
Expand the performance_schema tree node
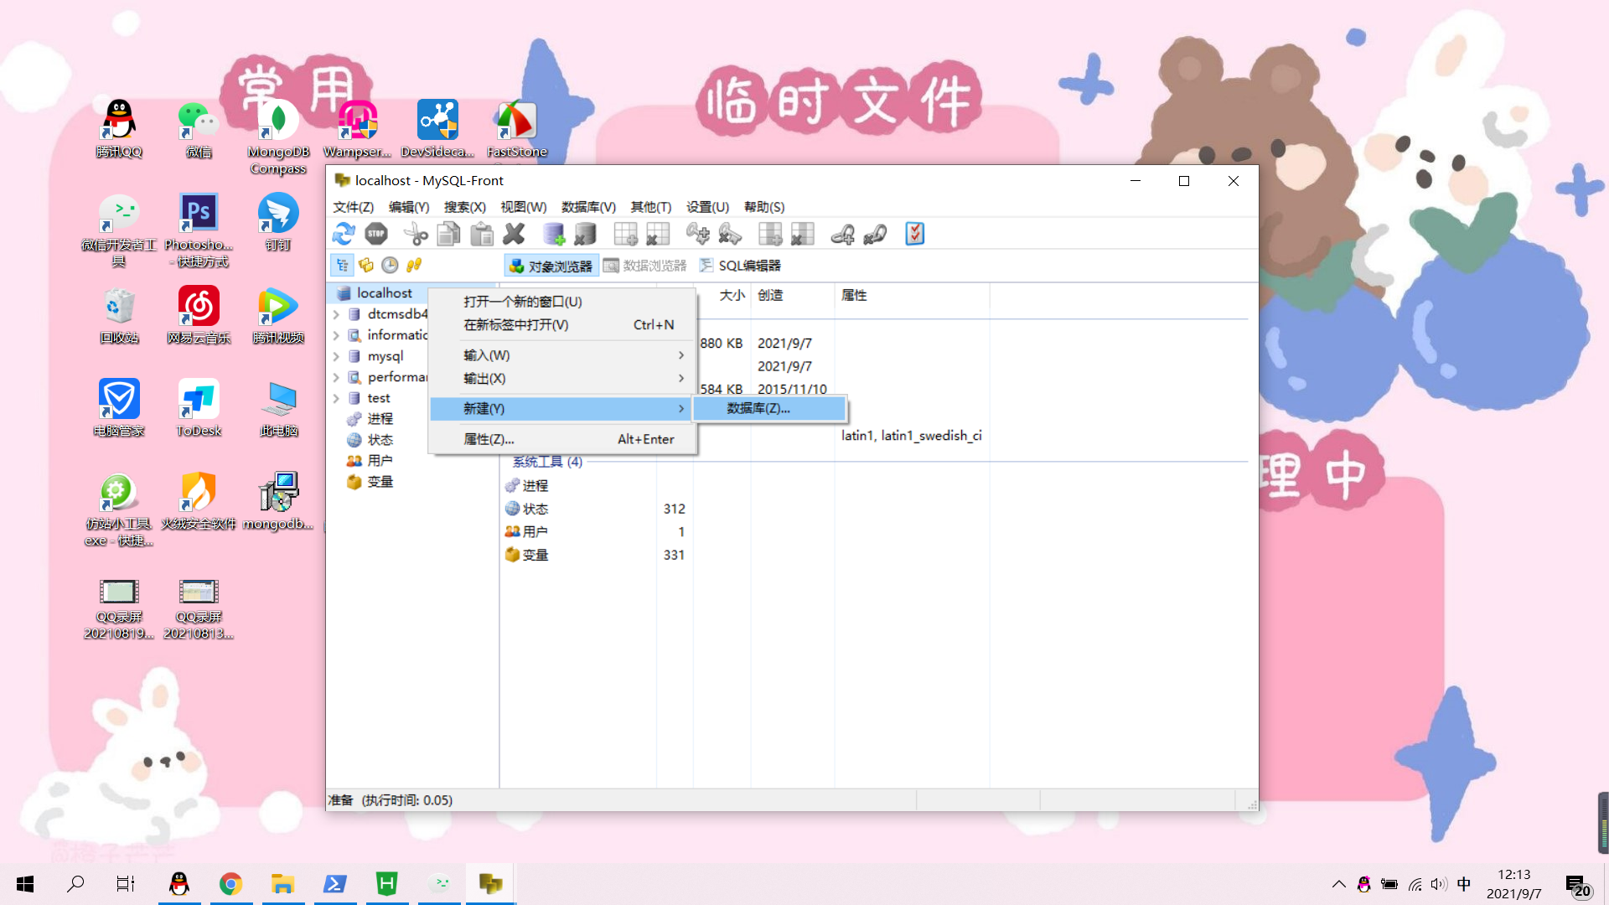click(x=337, y=377)
